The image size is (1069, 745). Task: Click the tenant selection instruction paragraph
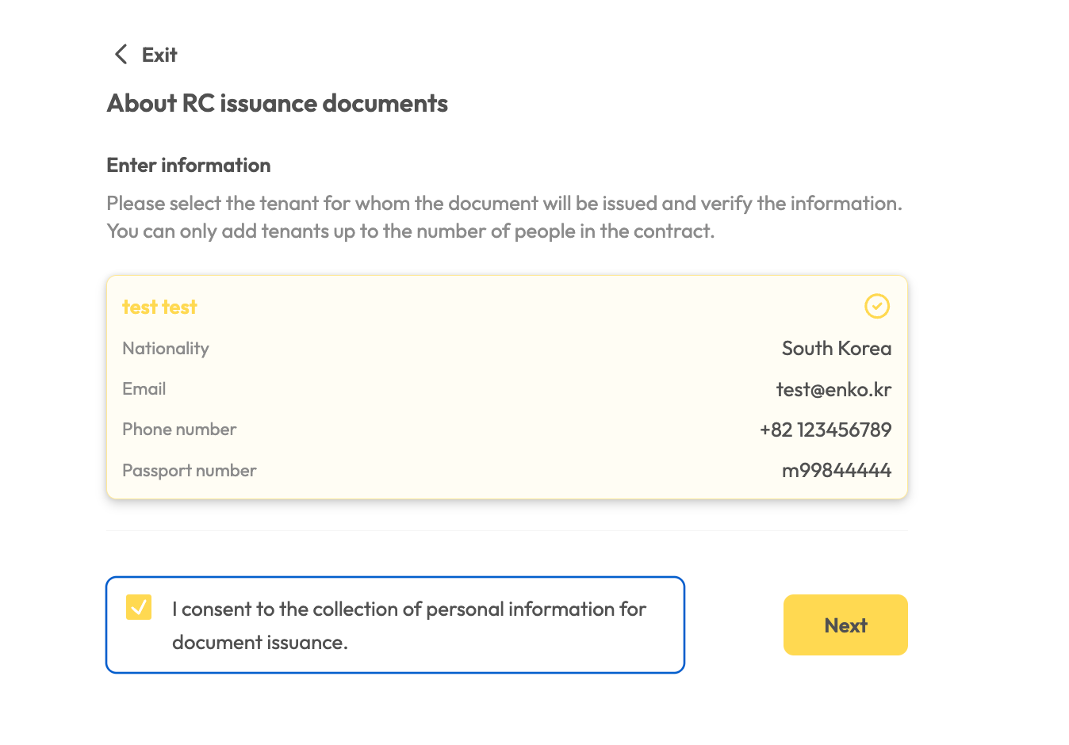tap(504, 204)
